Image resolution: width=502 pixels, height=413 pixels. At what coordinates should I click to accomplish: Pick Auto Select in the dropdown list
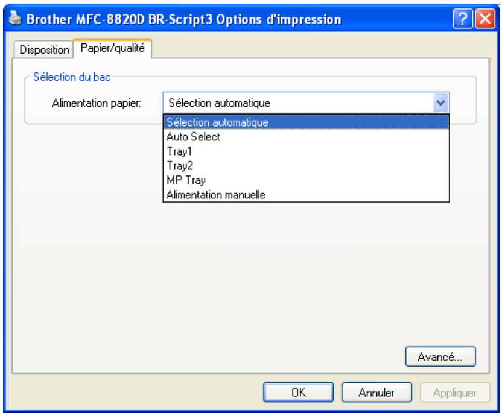click(x=306, y=137)
